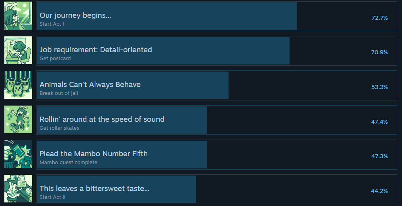Click the 47.4% unlock percentage

click(379, 122)
